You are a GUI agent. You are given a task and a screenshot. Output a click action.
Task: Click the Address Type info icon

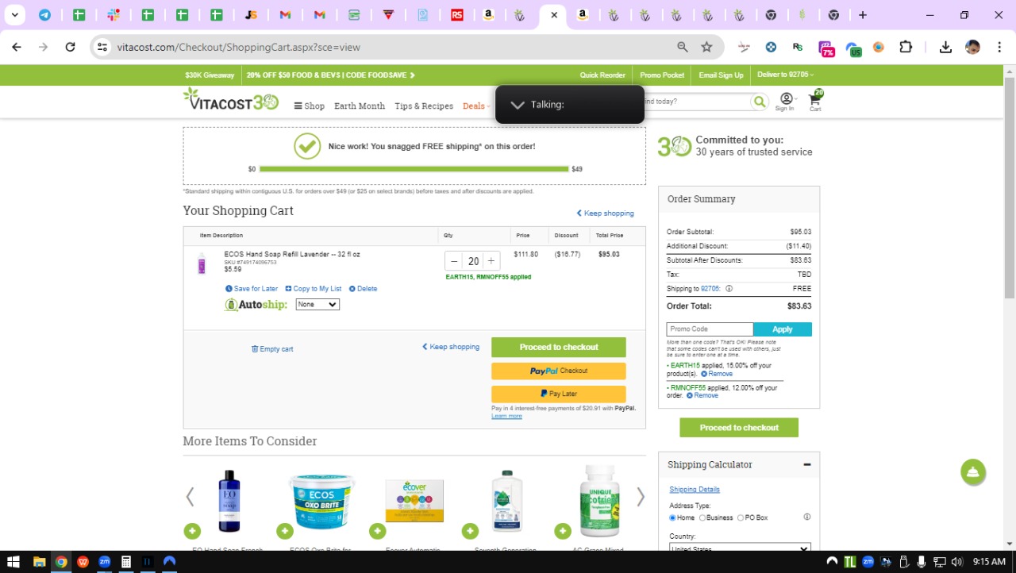(807, 517)
